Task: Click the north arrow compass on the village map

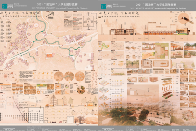Action: tap(51, 15)
